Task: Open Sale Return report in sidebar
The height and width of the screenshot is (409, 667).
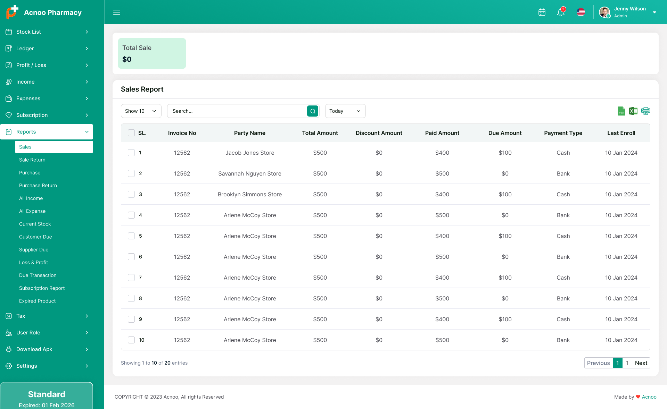Action: [32, 160]
